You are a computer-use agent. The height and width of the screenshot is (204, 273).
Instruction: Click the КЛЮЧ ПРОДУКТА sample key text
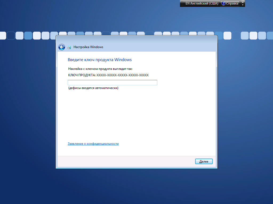tap(108, 75)
